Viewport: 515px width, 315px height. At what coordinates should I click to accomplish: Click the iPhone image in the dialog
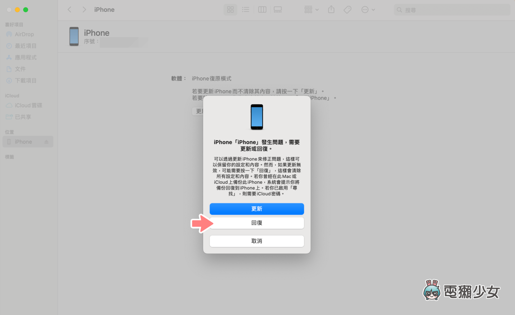pyautogui.click(x=257, y=117)
